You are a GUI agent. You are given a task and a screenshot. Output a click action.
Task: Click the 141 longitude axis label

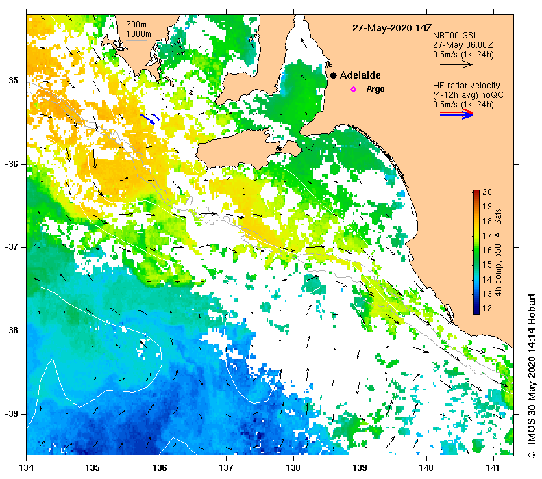point(493,468)
